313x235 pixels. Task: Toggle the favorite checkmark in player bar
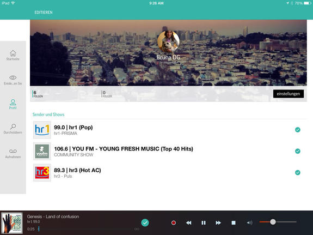pos(145,222)
